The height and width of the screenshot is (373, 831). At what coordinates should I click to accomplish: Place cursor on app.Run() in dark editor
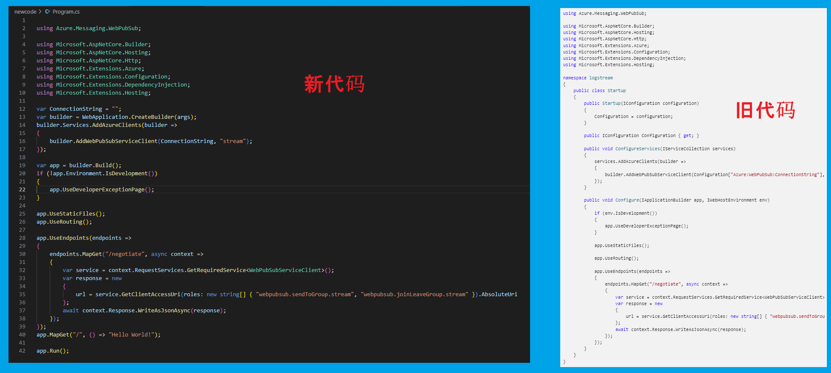(x=52, y=351)
